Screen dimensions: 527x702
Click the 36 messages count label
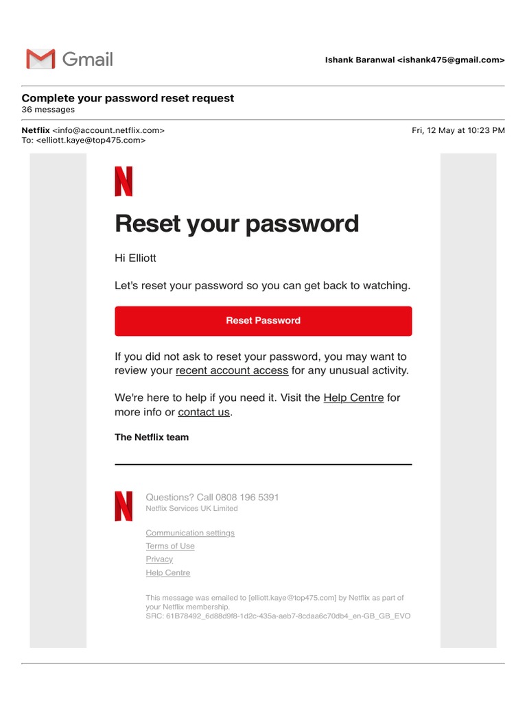pyautogui.click(x=48, y=110)
